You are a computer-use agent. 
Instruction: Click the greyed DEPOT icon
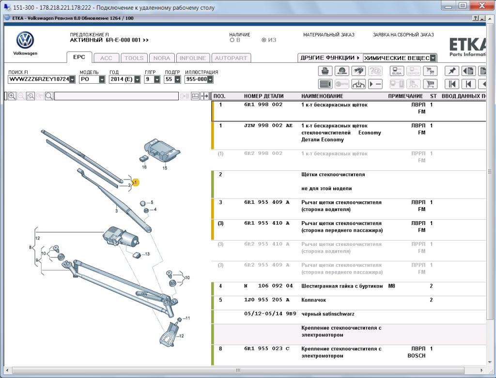(414, 71)
